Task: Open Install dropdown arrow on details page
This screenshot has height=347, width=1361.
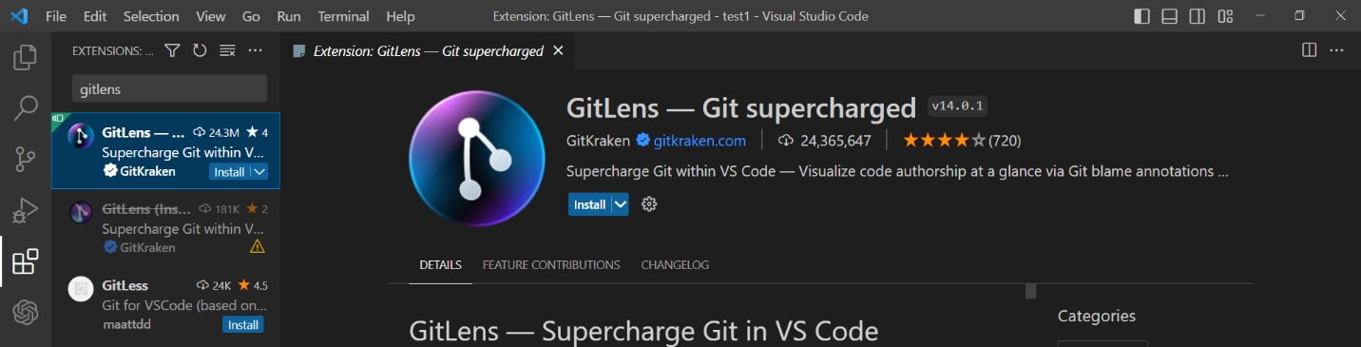Action: click(620, 204)
